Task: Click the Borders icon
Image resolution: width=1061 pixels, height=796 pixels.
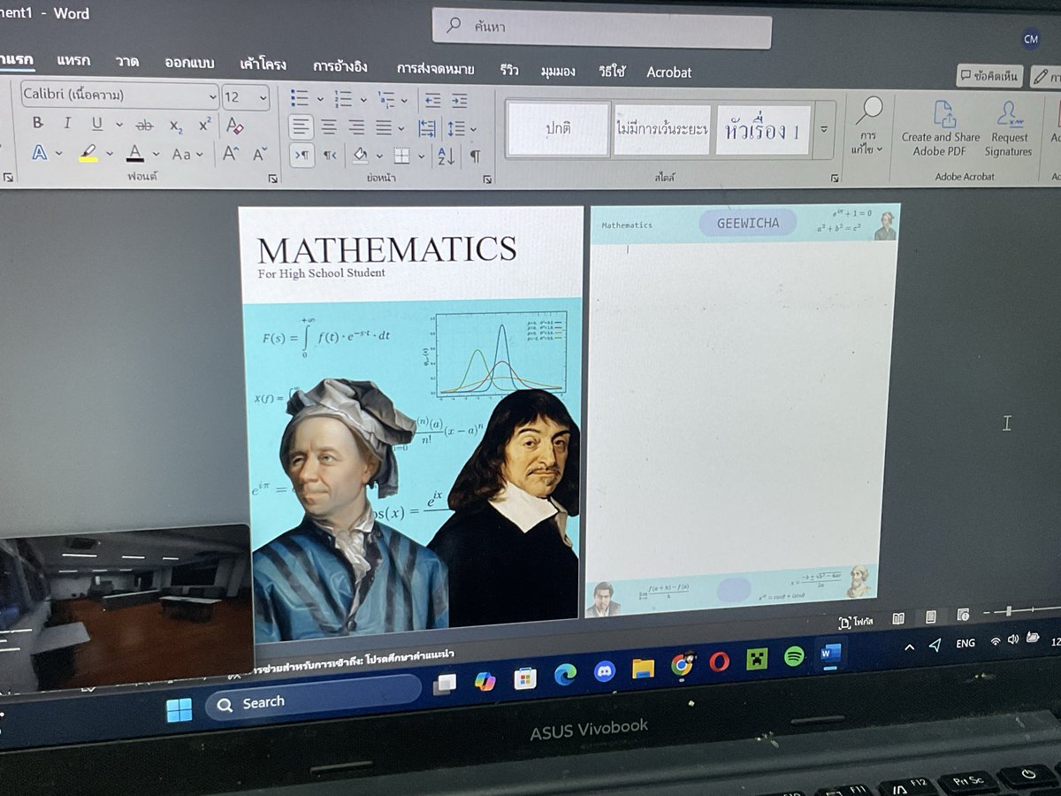Action: click(401, 157)
